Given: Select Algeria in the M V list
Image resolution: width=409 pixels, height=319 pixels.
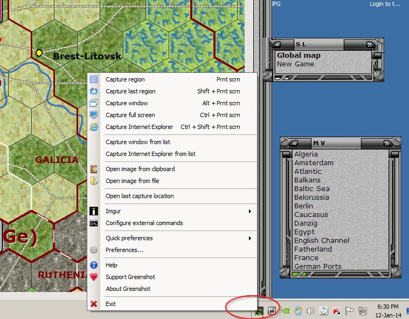Looking at the screenshot, I should [x=306, y=154].
